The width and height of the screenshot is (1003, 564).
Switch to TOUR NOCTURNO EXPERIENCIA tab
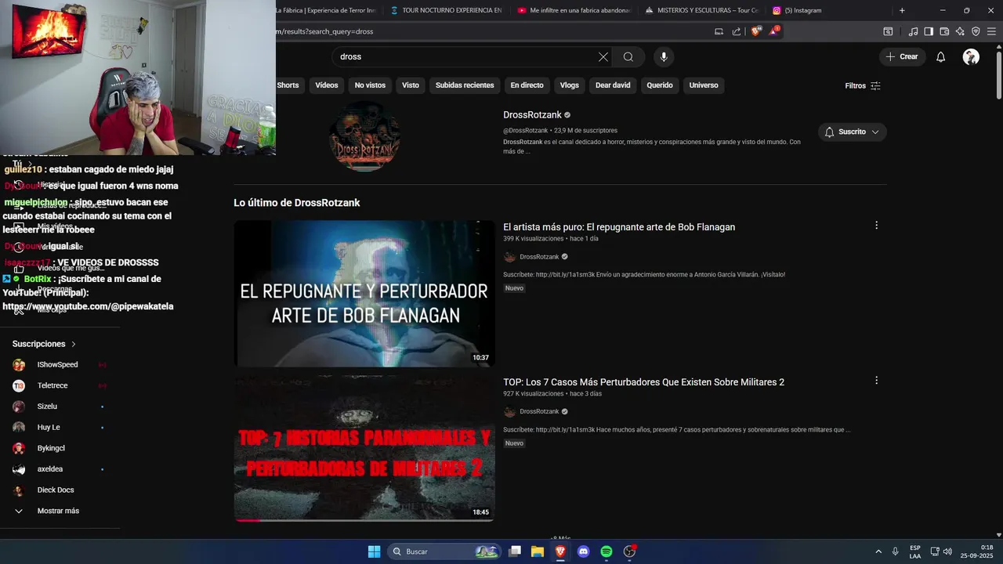445,10
